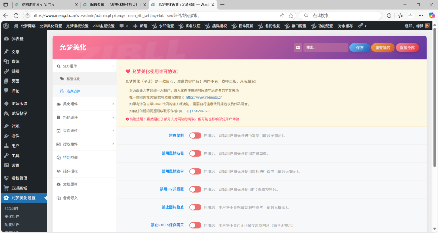The width and height of the screenshot is (438, 233).
Task: Toggle the 禁用鼠标选中 switch
Action: pyautogui.click(x=195, y=171)
